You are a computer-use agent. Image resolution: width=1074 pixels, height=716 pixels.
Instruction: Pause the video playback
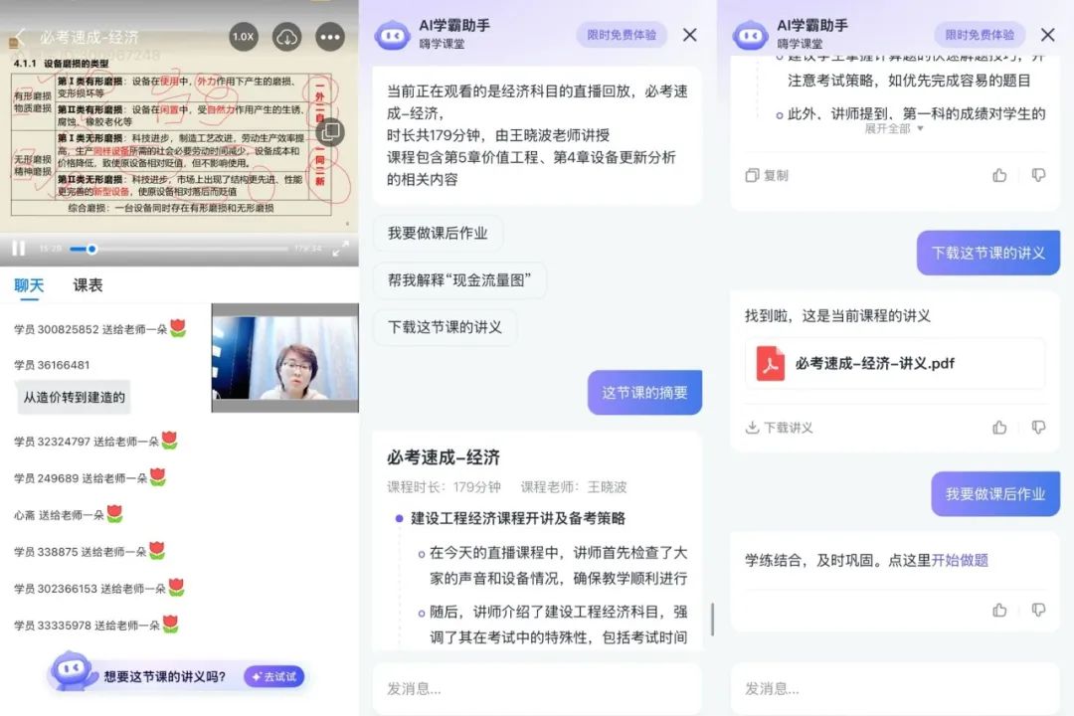click(18, 248)
